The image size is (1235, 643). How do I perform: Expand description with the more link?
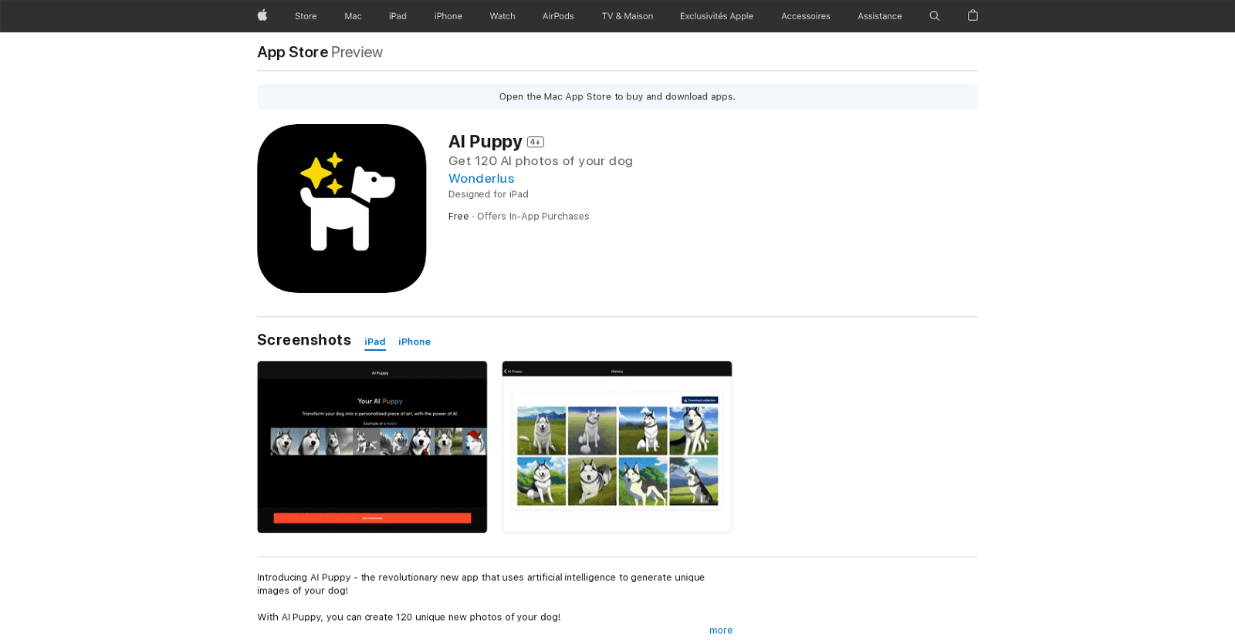point(721,630)
